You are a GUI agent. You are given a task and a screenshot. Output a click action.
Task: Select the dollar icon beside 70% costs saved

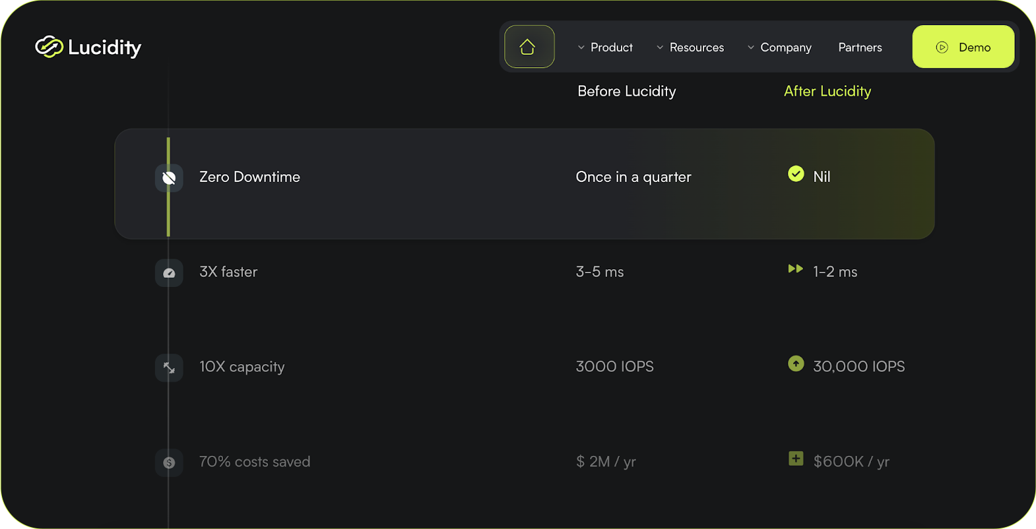169,462
